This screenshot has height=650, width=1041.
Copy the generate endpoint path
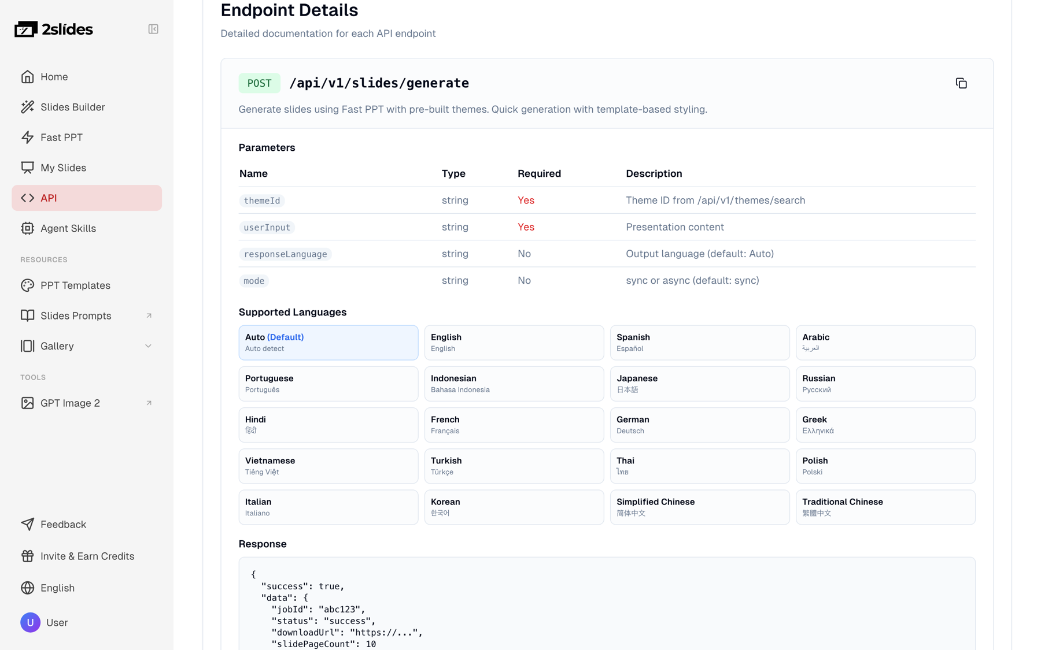coord(961,83)
